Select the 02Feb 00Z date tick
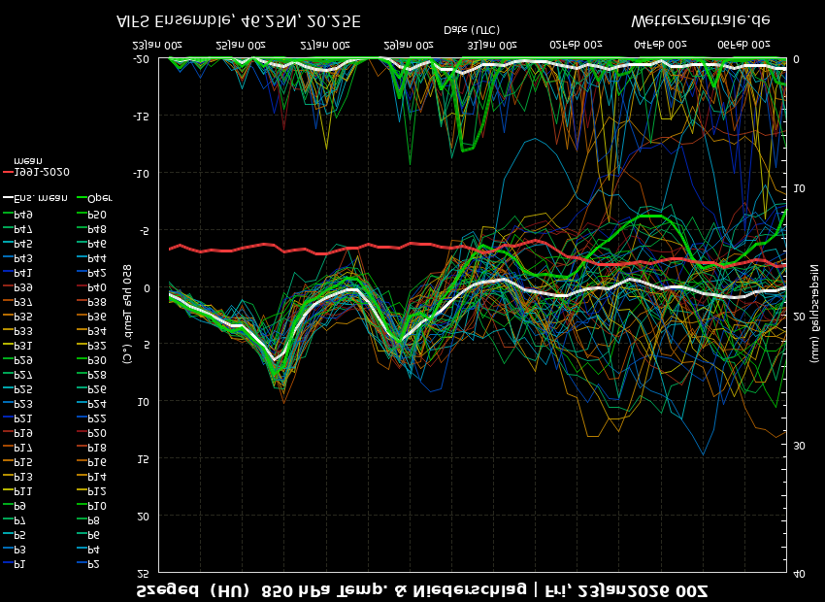Viewport: 825px width, 602px height. [x=577, y=45]
